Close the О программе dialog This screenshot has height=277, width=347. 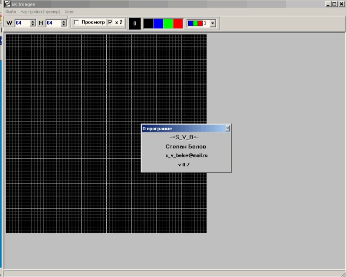click(x=228, y=129)
